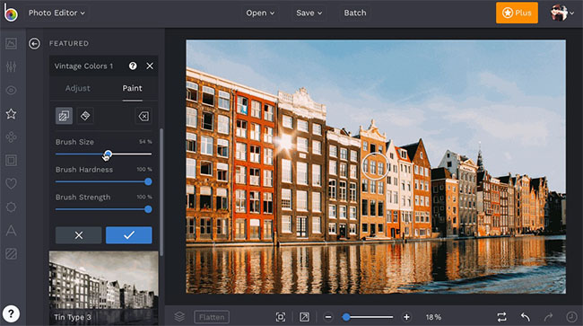This screenshot has height=326, width=583.
Task: Click the compare original loop icon
Action: point(501,317)
